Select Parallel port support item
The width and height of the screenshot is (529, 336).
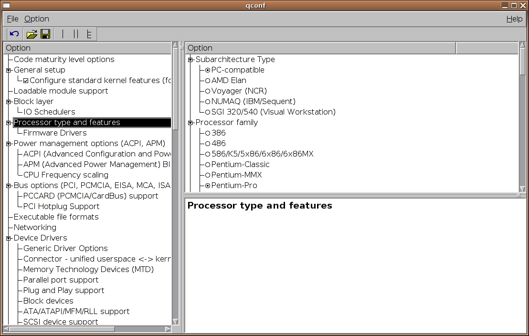point(61,280)
